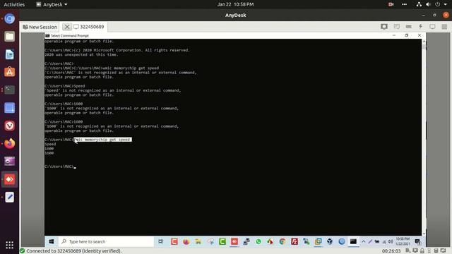Open the AnyDesk hamburger menu
This screenshot has height=254, width=452.
click(x=444, y=27)
